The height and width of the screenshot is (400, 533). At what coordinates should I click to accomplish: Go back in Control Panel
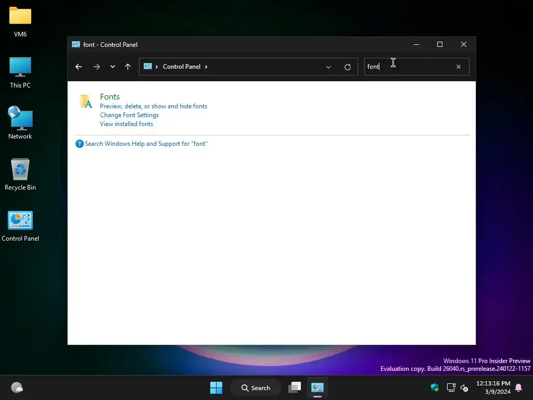(79, 67)
